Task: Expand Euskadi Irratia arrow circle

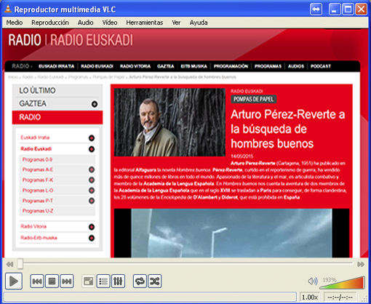Action: [92, 138]
